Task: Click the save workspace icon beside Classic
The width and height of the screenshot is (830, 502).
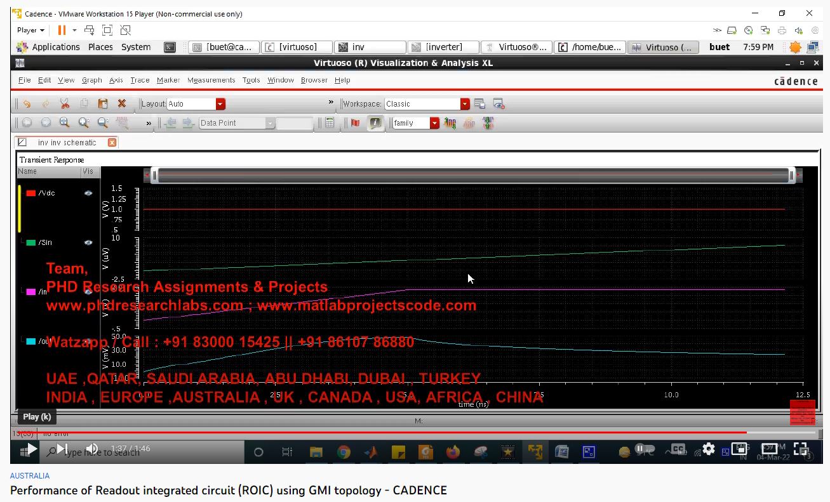Action: pos(480,104)
